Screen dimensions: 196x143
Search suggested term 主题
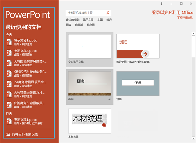tap(100, 20)
